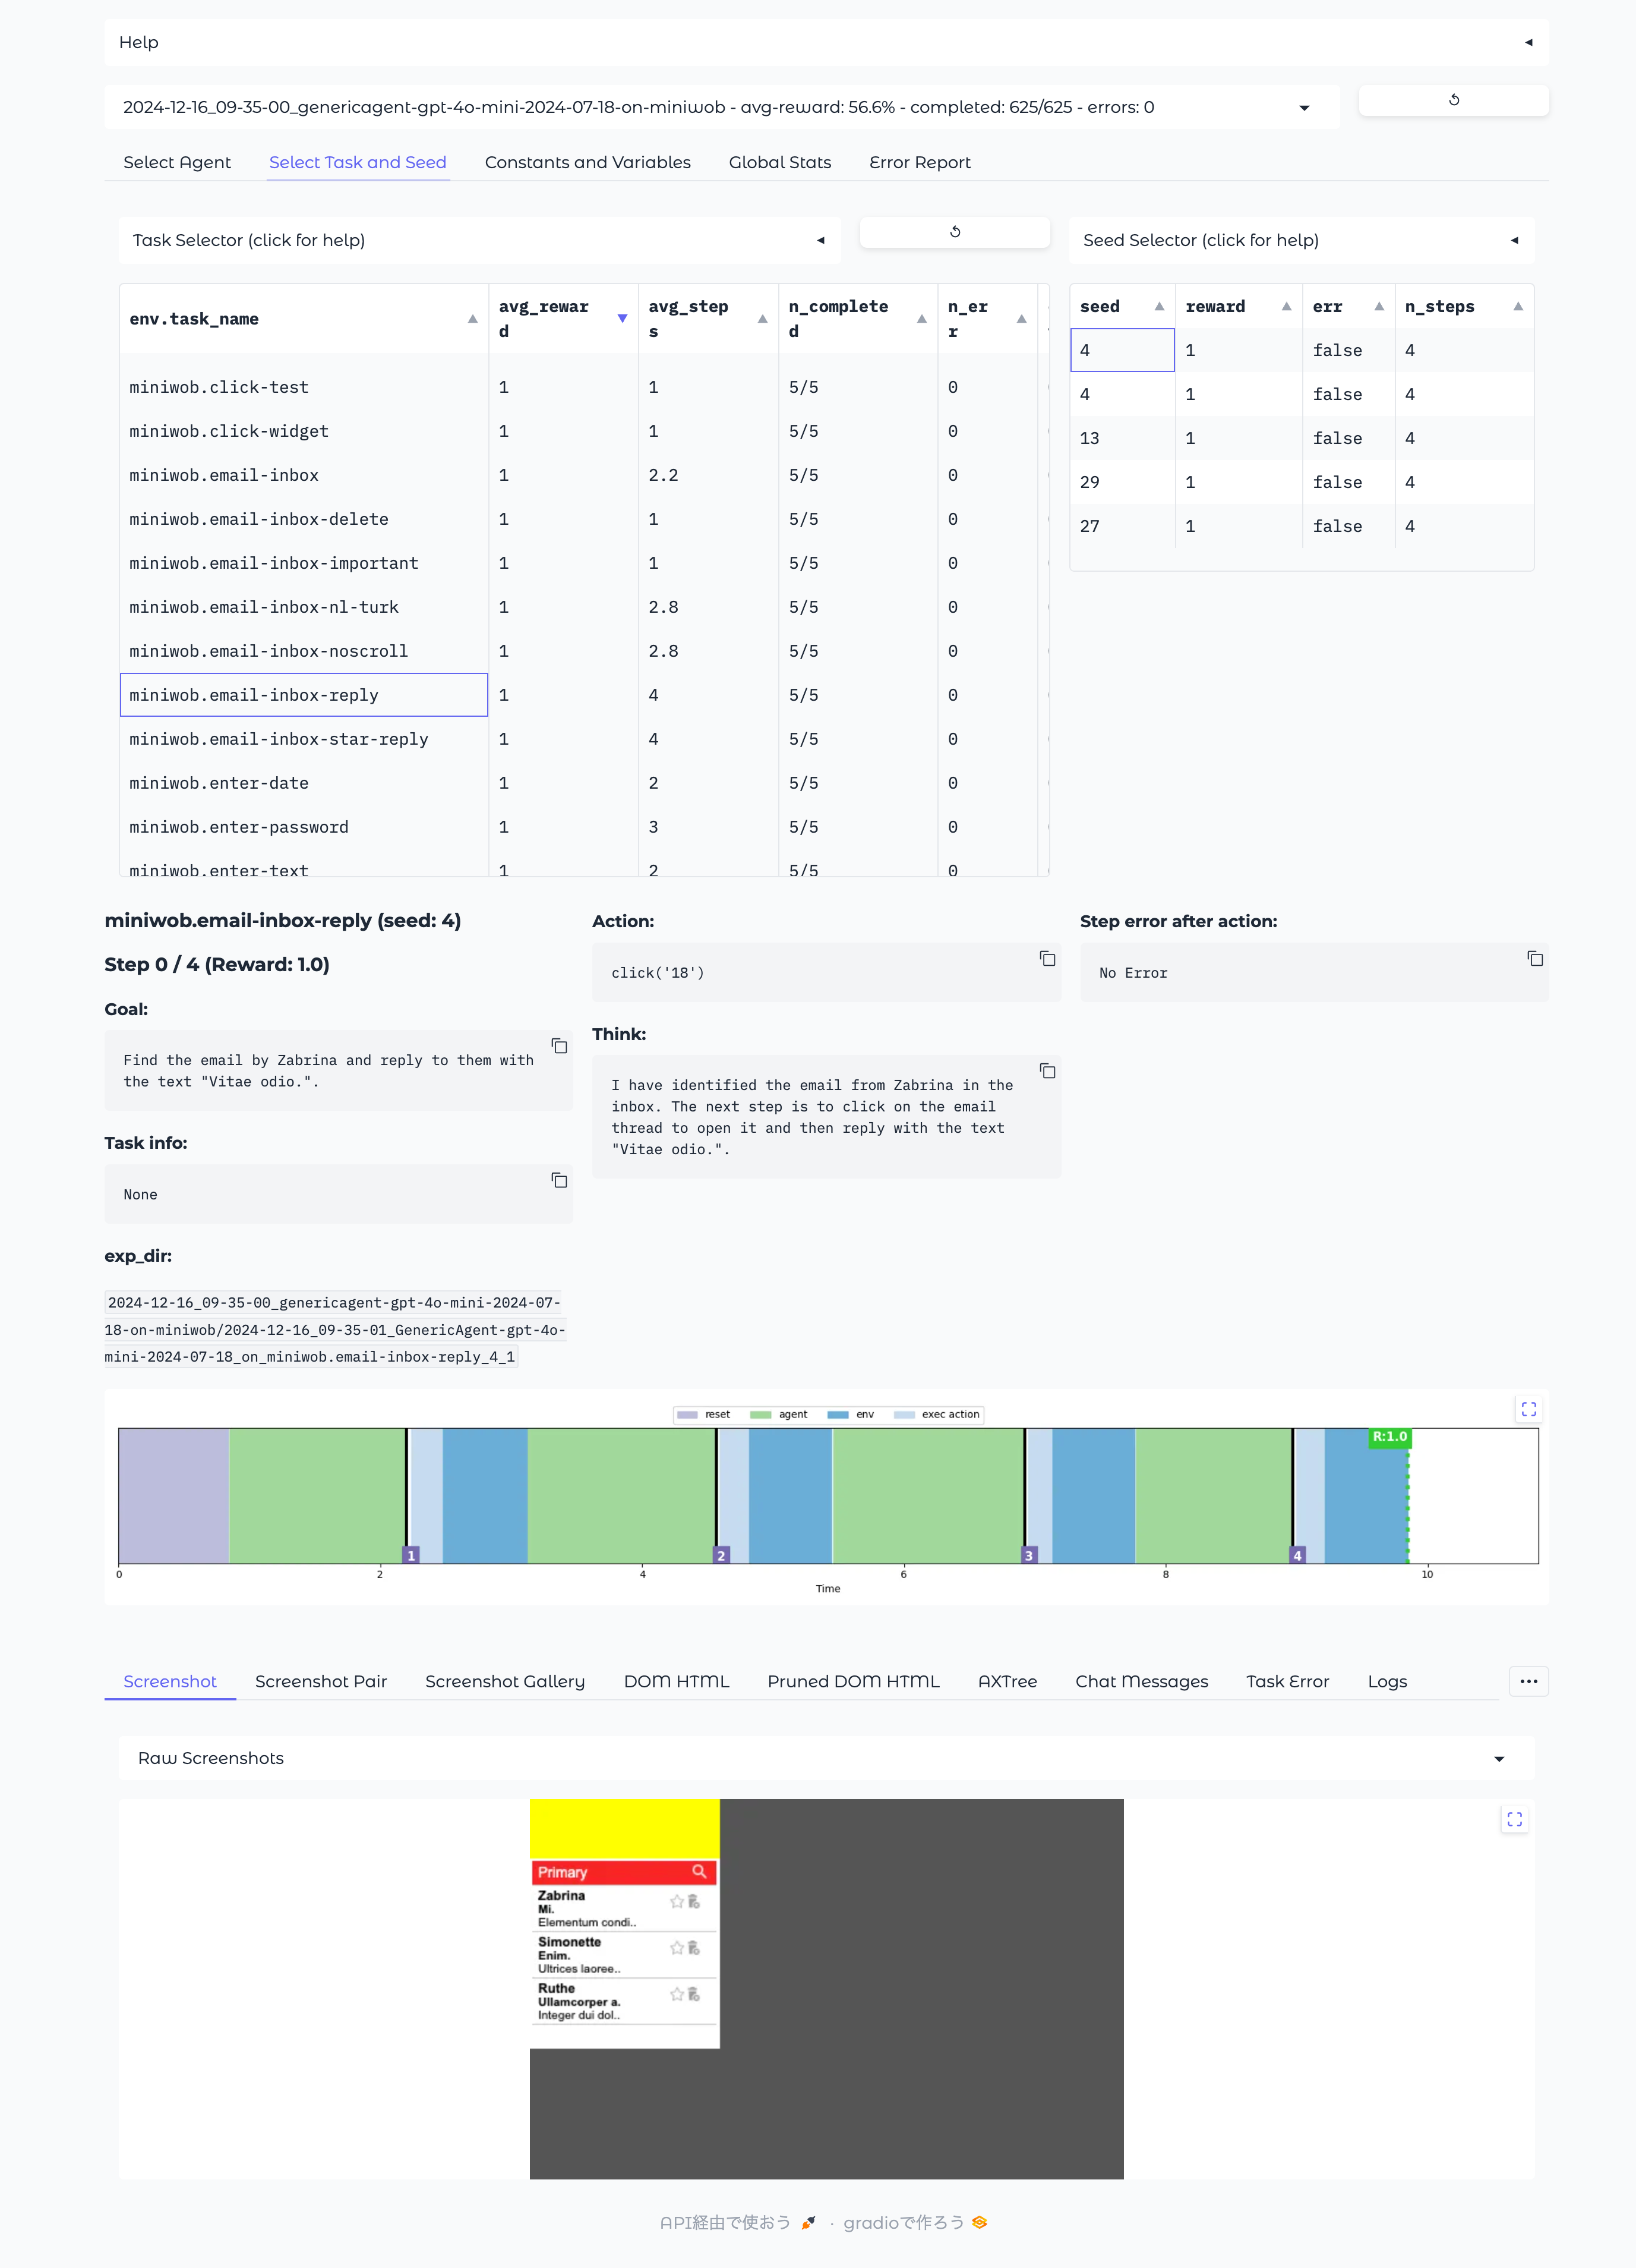Image resolution: width=1636 pixels, height=2268 pixels.
Task: Sort table by avg_reward column
Action: pyautogui.click(x=621, y=319)
